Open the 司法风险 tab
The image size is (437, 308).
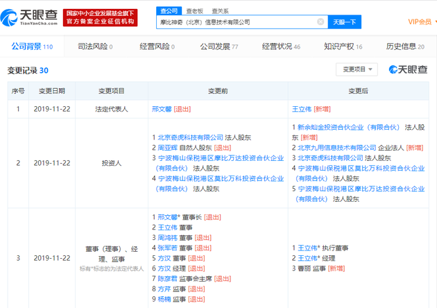[x=94, y=46]
